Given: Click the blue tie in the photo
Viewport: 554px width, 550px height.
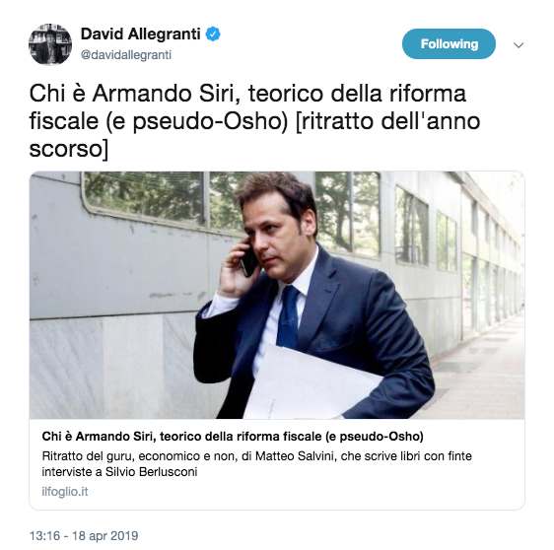Looking at the screenshot, I should click(x=288, y=316).
